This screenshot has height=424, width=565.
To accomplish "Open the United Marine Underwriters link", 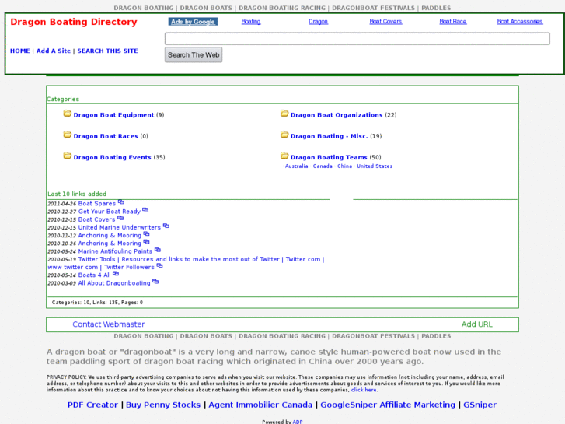I will point(119,227).
